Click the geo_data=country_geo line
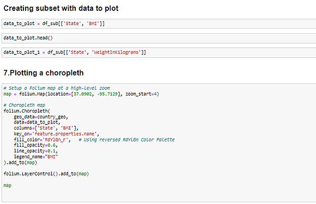This screenshot has width=316, height=204. pyautogui.click(x=41, y=116)
